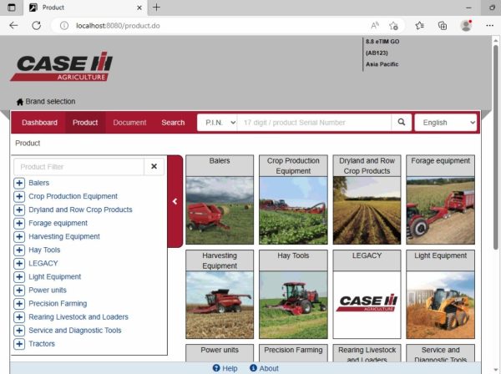Click the Brand selection link
The image size is (501, 374).
50,102
